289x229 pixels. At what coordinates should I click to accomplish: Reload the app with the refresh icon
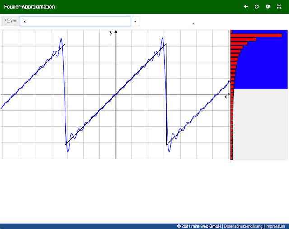(257, 7)
